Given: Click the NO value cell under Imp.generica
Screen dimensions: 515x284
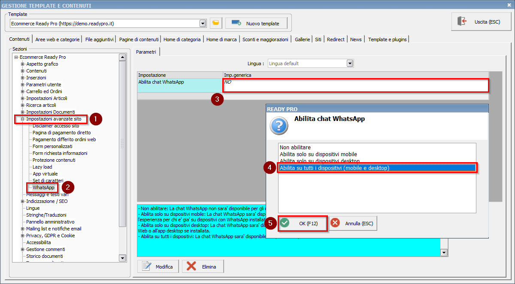Looking at the screenshot, I should click(x=356, y=85).
